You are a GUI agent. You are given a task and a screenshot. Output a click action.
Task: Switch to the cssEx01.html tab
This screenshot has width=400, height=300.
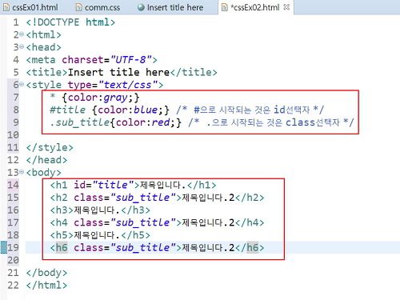pos(30,7)
